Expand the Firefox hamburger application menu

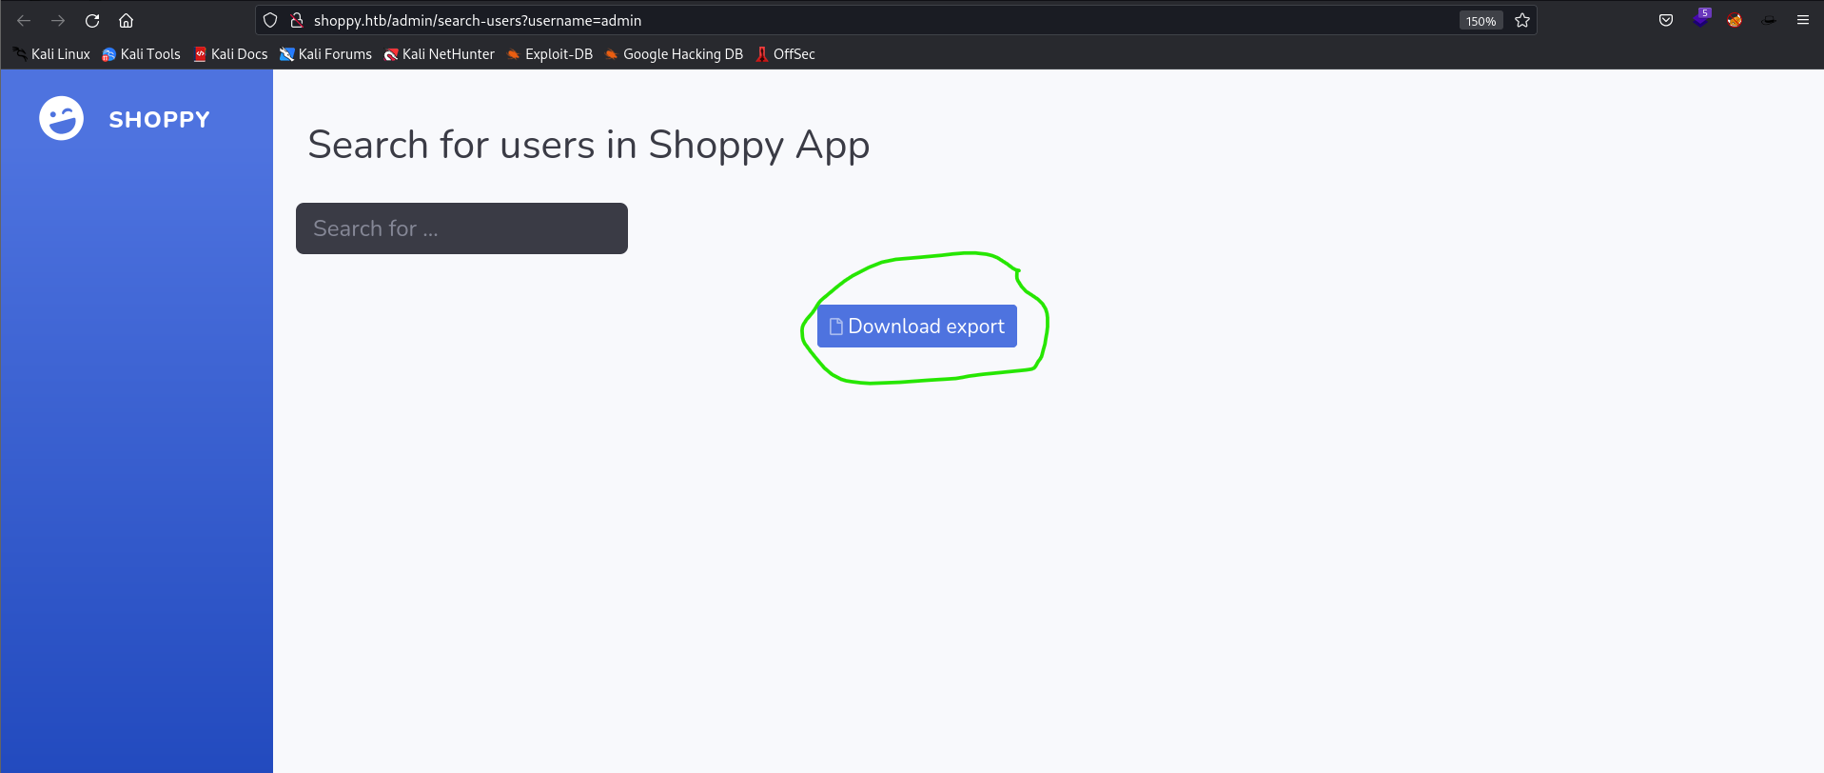[x=1803, y=20]
